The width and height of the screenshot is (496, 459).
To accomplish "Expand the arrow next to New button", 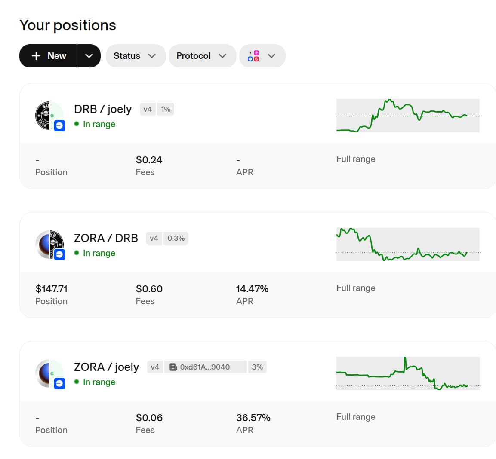I will click(x=89, y=56).
